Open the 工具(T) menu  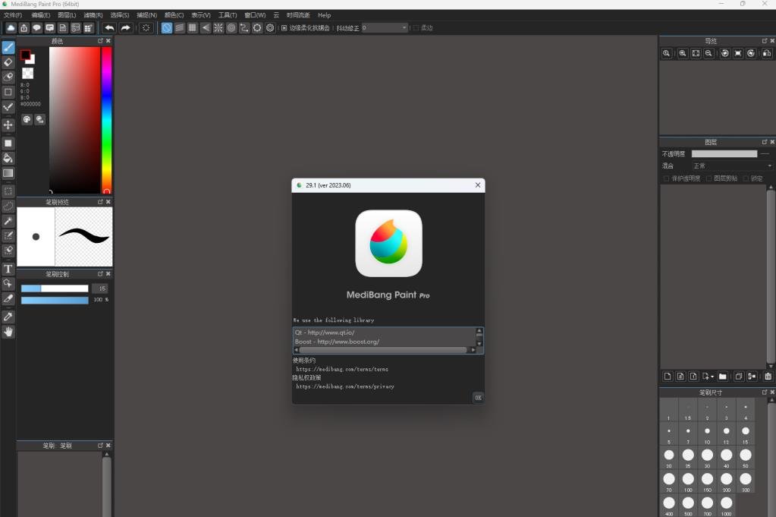(x=228, y=15)
